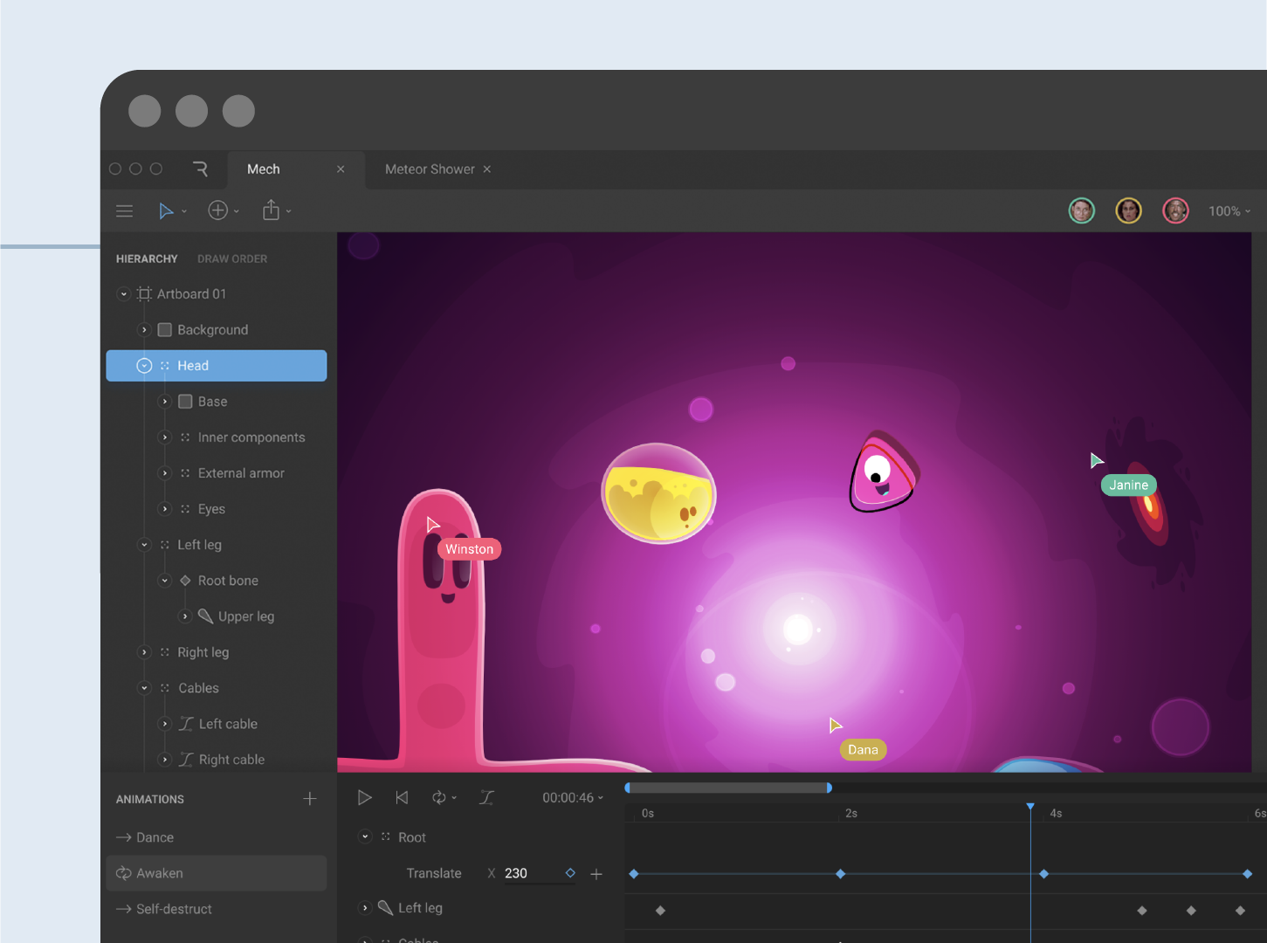Screen dimensions: 1267x943
Task: Select the Self-destruct animation
Action: 174,909
